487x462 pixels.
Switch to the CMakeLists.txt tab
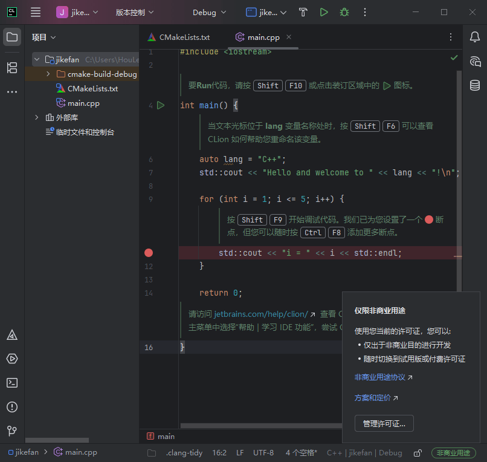179,37
